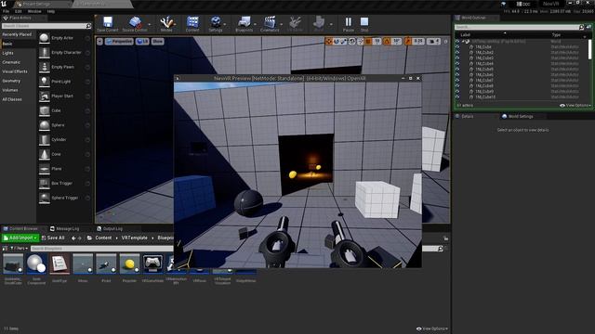Select the Lights category in Place Actors
The width and height of the screenshot is (595, 334).
(8, 53)
